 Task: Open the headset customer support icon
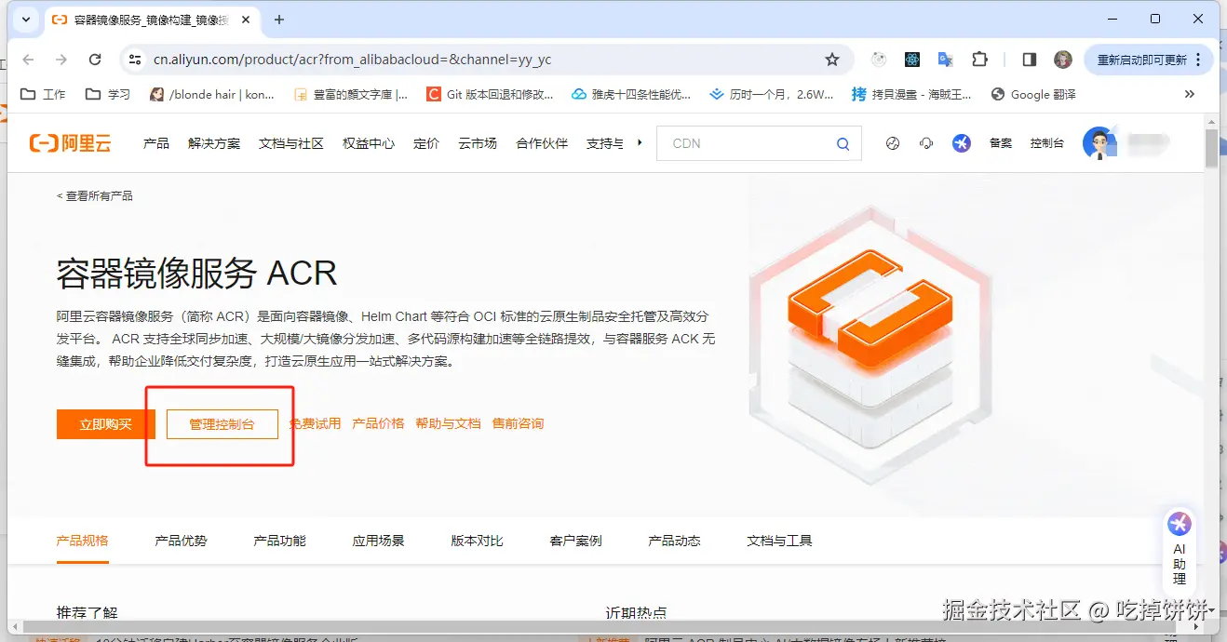pyautogui.click(x=926, y=143)
